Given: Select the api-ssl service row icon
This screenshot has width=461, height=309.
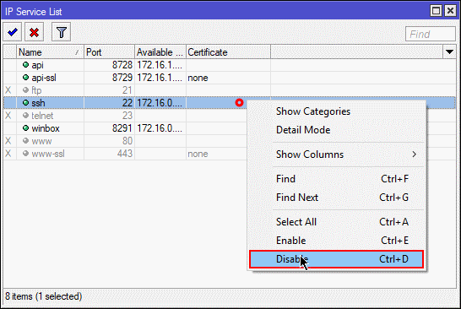Looking at the screenshot, I should pos(25,78).
